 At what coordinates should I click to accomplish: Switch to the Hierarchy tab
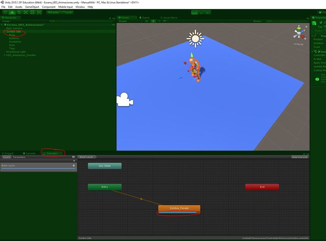tap(10, 18)
